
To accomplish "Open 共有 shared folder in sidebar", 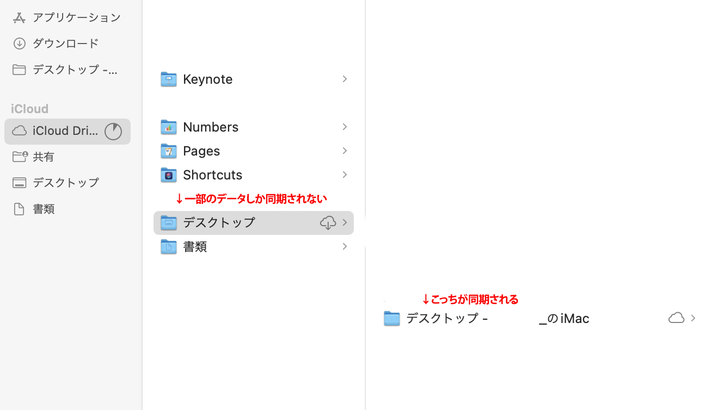I will pos(44,157).
